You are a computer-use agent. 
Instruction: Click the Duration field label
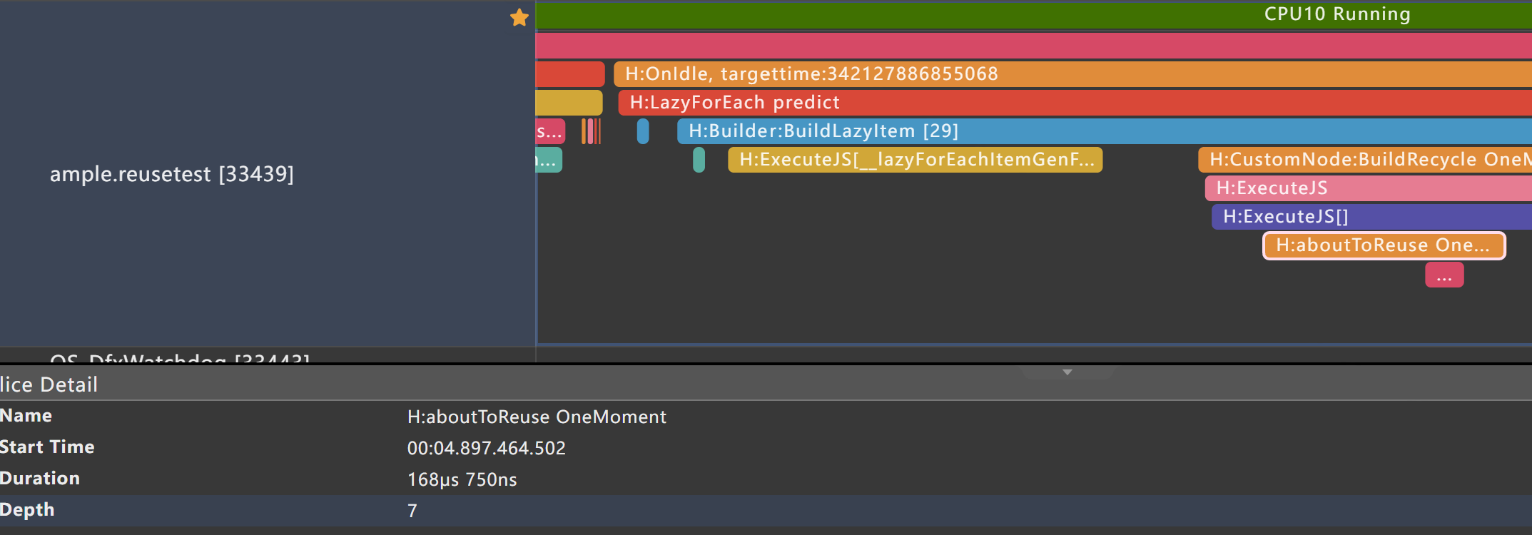coord(40,478)
